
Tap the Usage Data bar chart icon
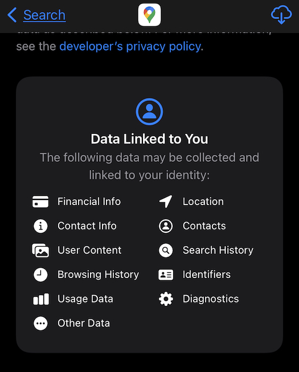point(41,299)
